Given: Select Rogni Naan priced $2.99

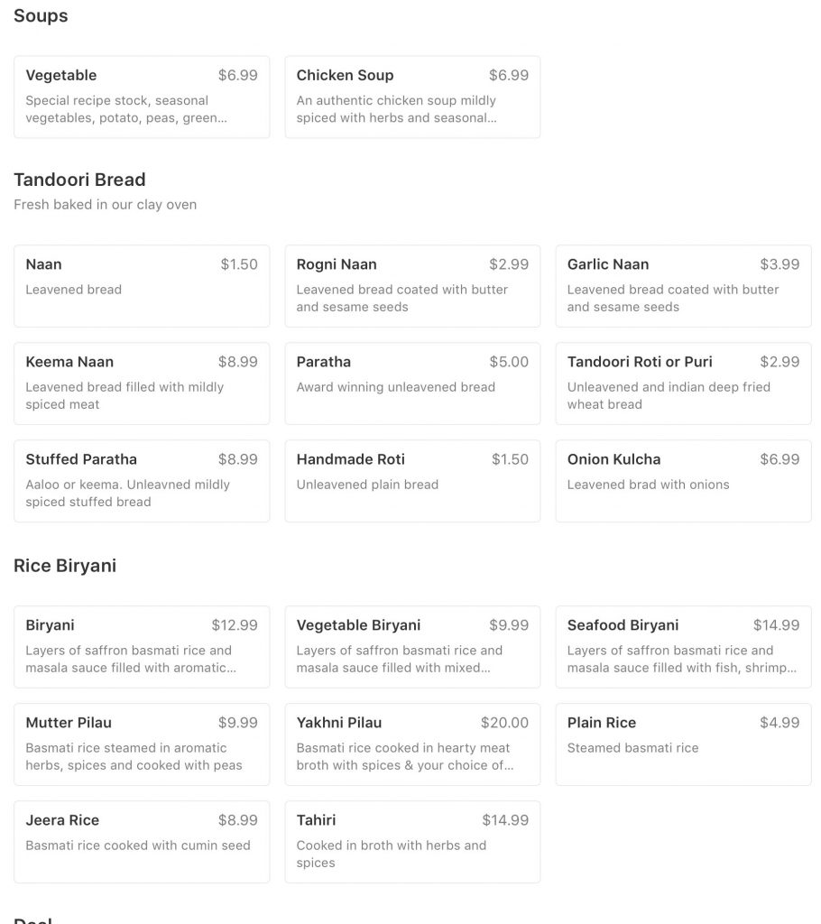Looking at the screenshot, I should click(412, 284).
